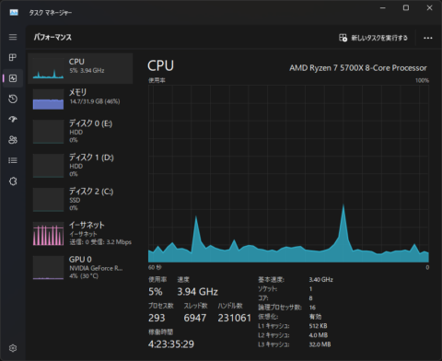Image resolution: width=442 pixels, height=361 pixels.
Task: Run a new task button (新しいタスクを実行する)
Action: pyautogui.click(x=373, y=38)
